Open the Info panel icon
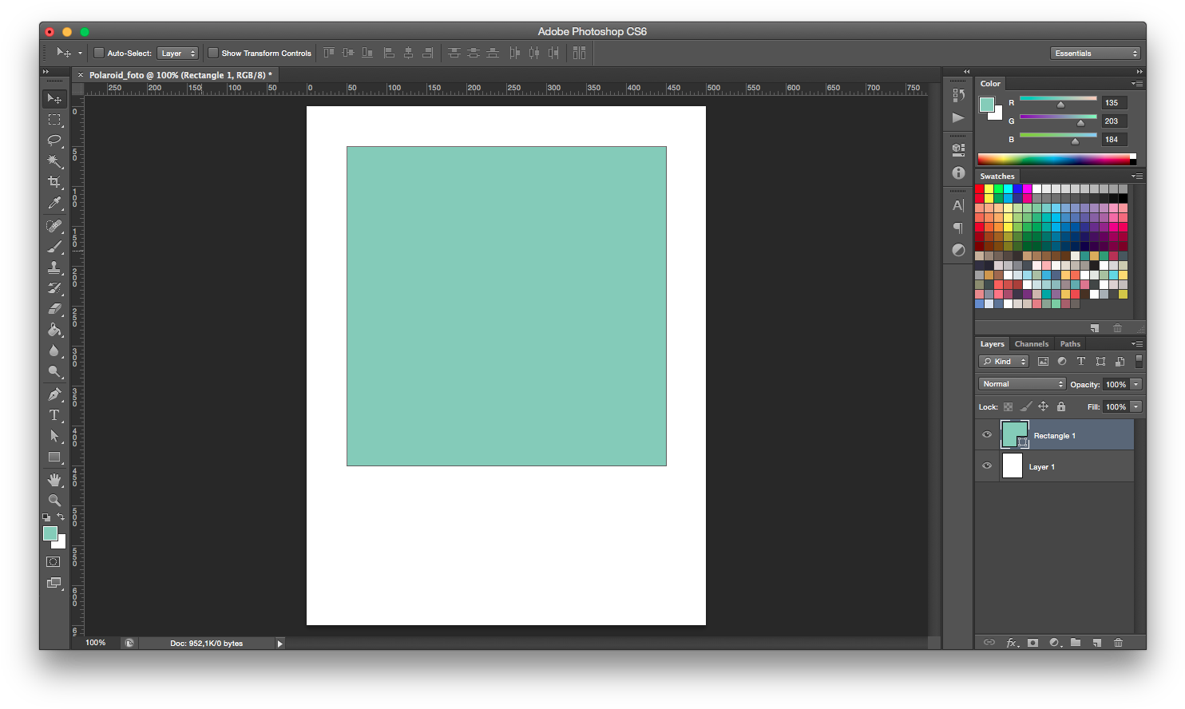This screenshot has width=1185, height=709. coord(958,172)
